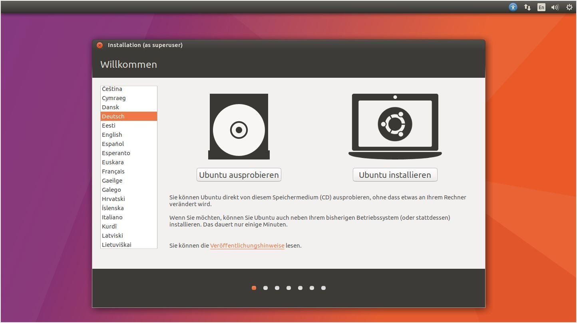Open the sound volume indicator
This screenshot has width=577, height=323.
(x=555, y=7)
